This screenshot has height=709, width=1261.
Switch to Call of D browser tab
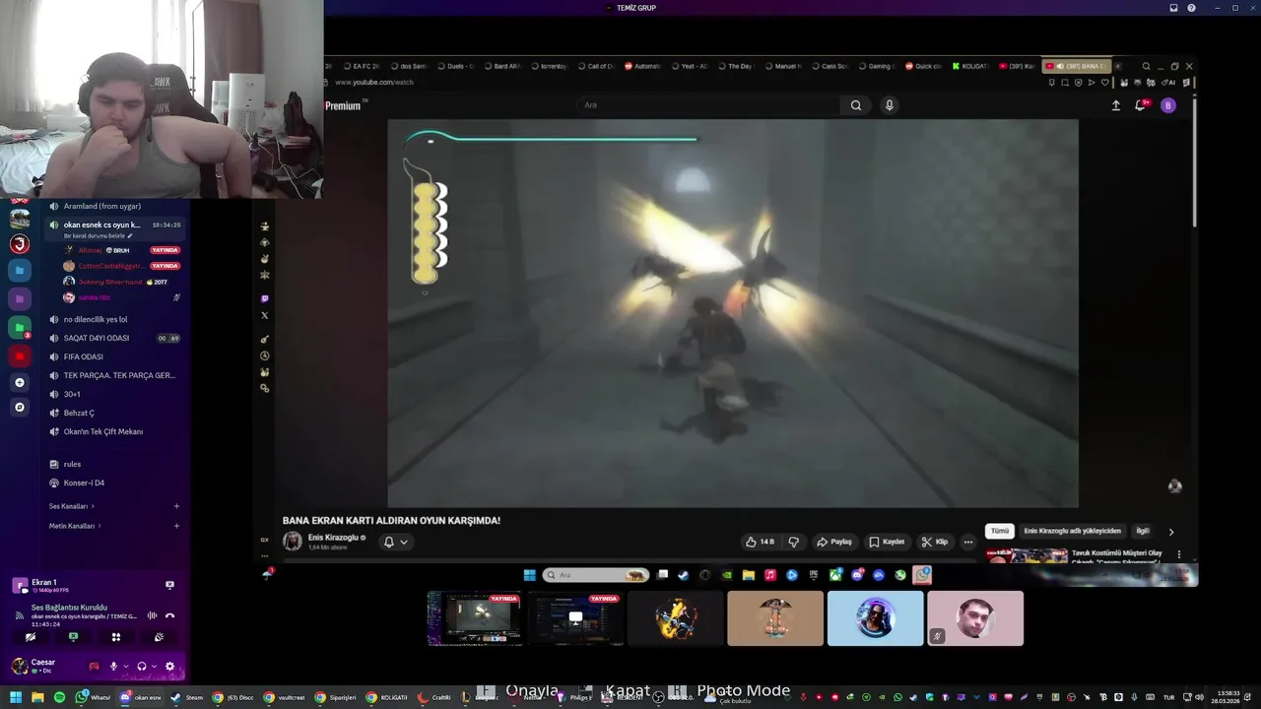(x=595, y=66)
